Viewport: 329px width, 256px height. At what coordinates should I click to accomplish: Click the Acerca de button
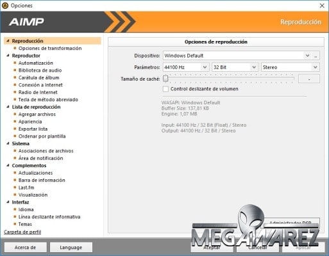(x=25, y=248)
